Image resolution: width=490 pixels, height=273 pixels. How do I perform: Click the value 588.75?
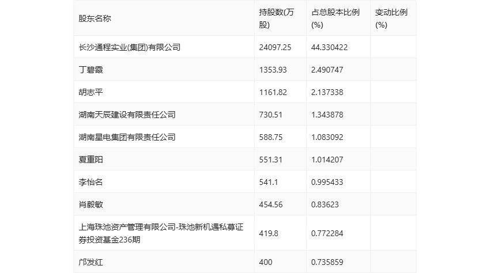(x=270, y=137)
